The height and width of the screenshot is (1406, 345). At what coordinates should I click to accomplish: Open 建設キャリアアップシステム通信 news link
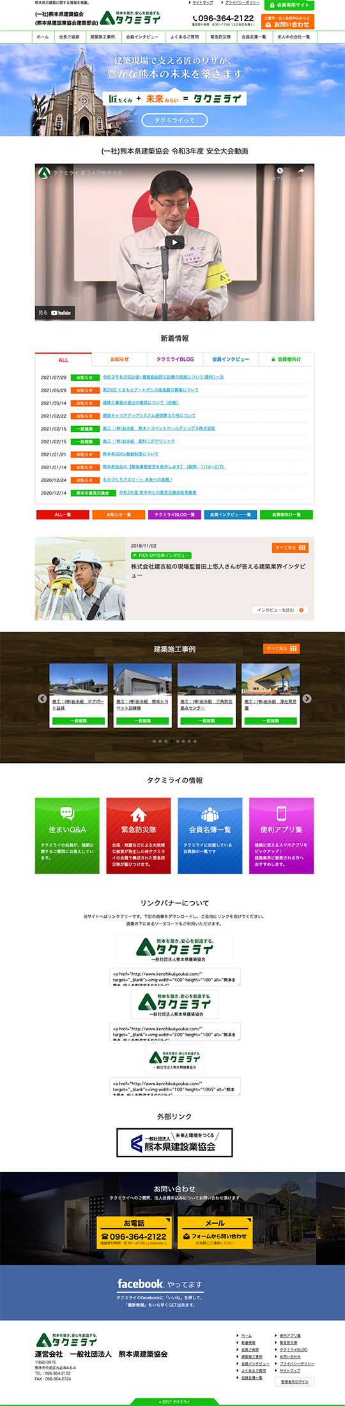[149, 416]
